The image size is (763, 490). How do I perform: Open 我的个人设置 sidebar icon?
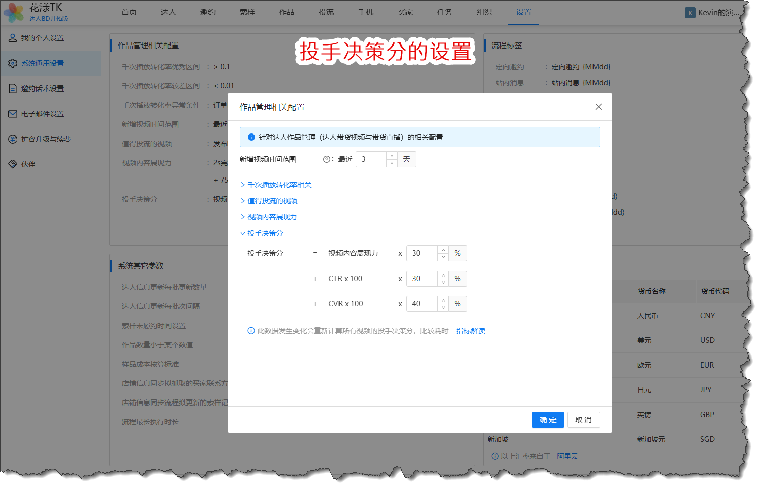coord(13,38)
